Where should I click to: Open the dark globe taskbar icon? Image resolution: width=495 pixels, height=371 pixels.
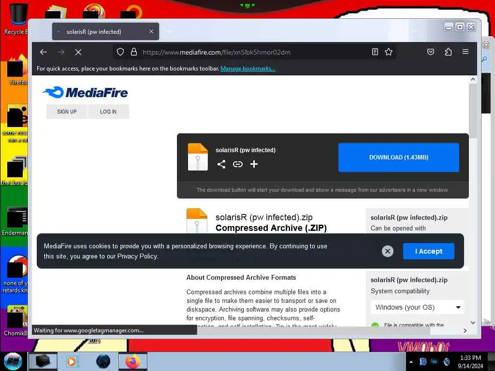(x=103, y=361)
